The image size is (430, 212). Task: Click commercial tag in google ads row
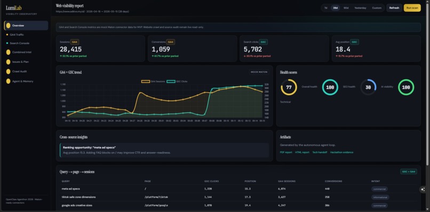379,206
